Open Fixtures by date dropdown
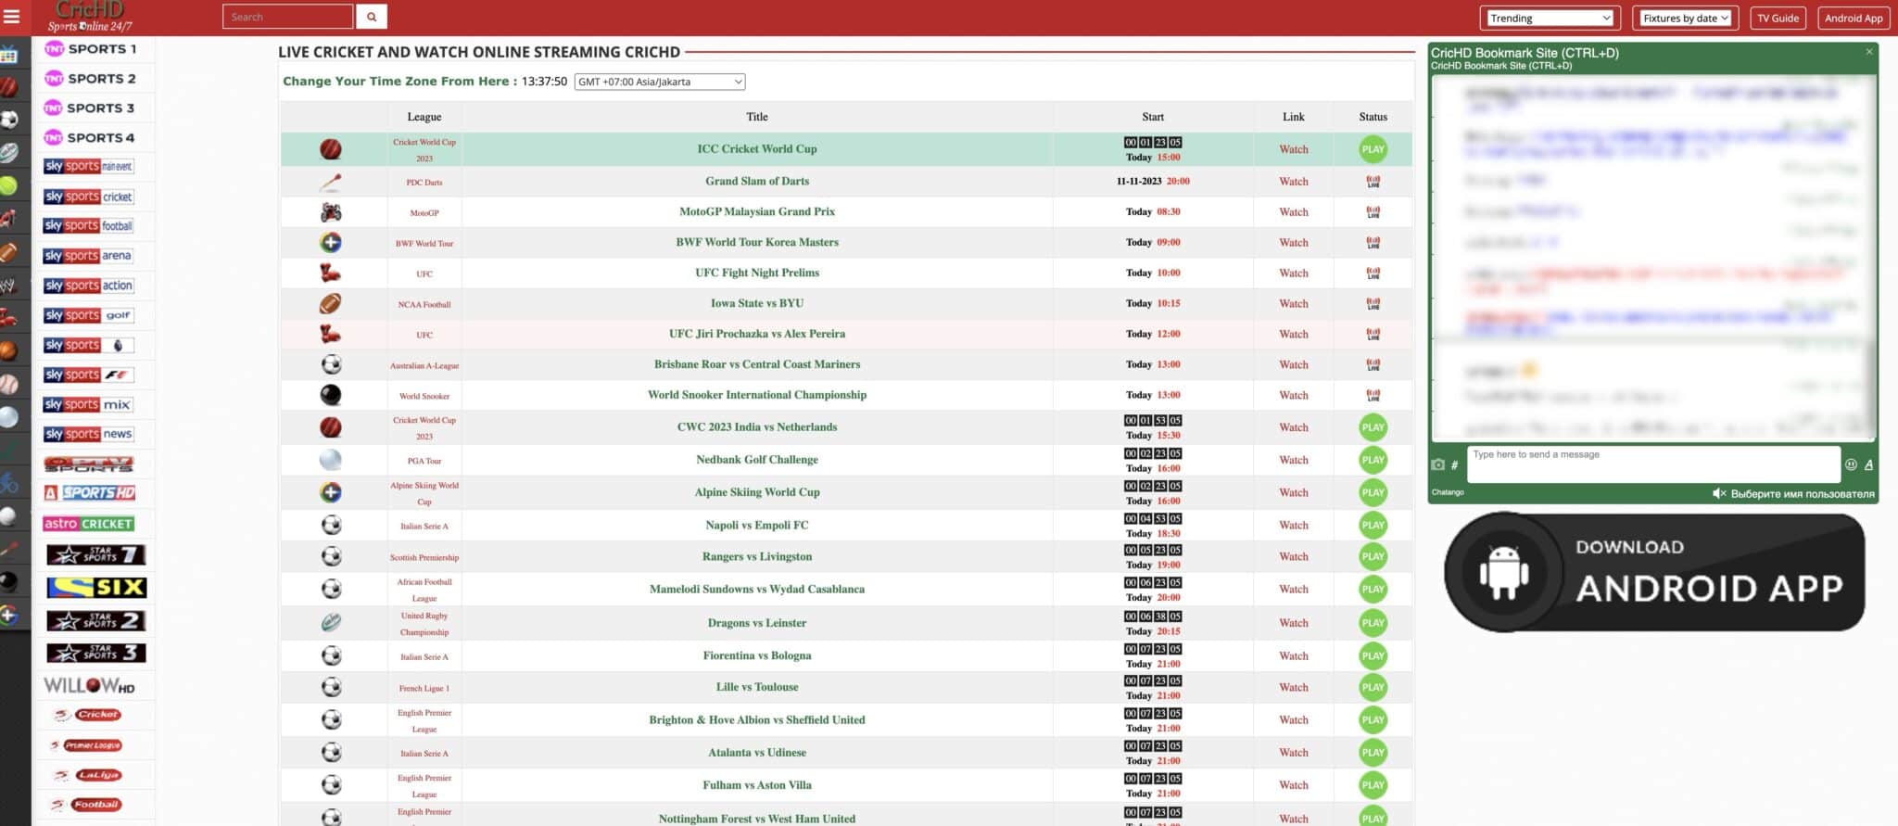The width and height of the screenshot is (1898, 826). pyautogui.click(x=1685, y=18)
